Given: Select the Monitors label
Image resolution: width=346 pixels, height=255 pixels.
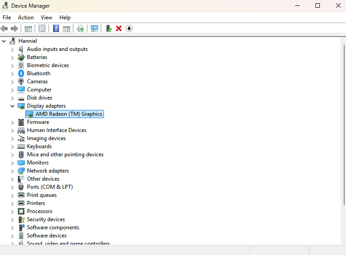Looking at the screenshot, I should point(38,163).
